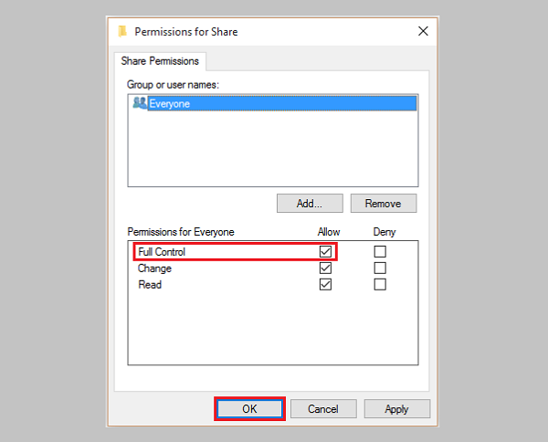Click the folder icon in the title bar
Screen dimensions: 548x442
coord(122,30)
